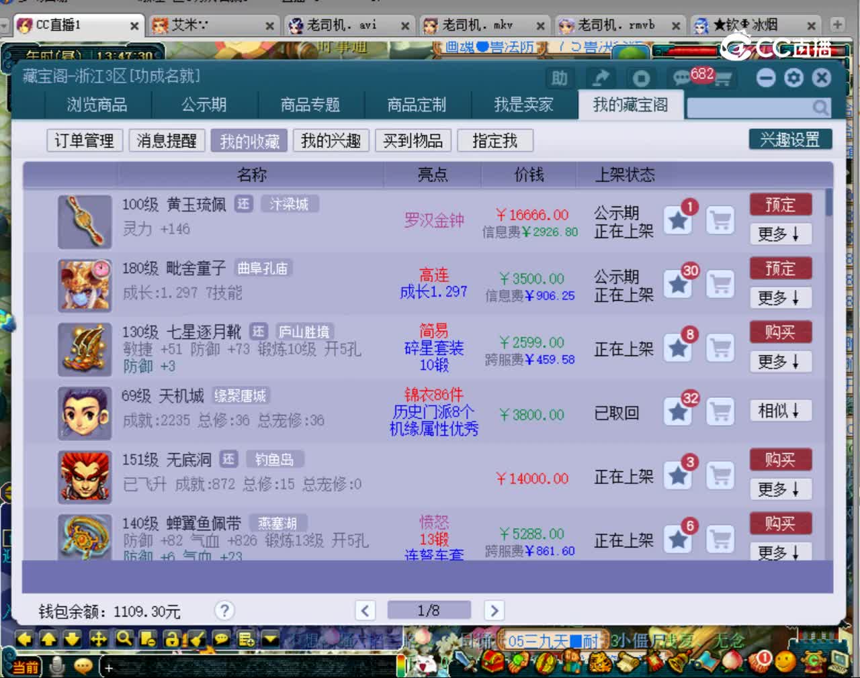Click the round record icon beside share arrow
The image size is (860, 678).
(x=640, y=79)
